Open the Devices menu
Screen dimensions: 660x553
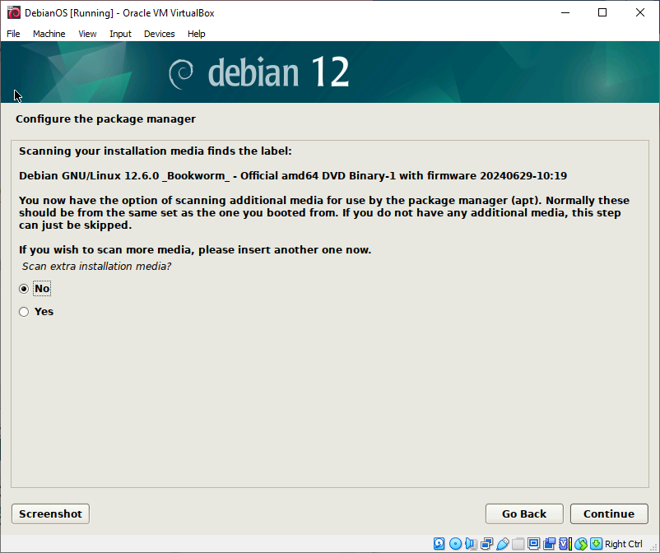[159, 34]
